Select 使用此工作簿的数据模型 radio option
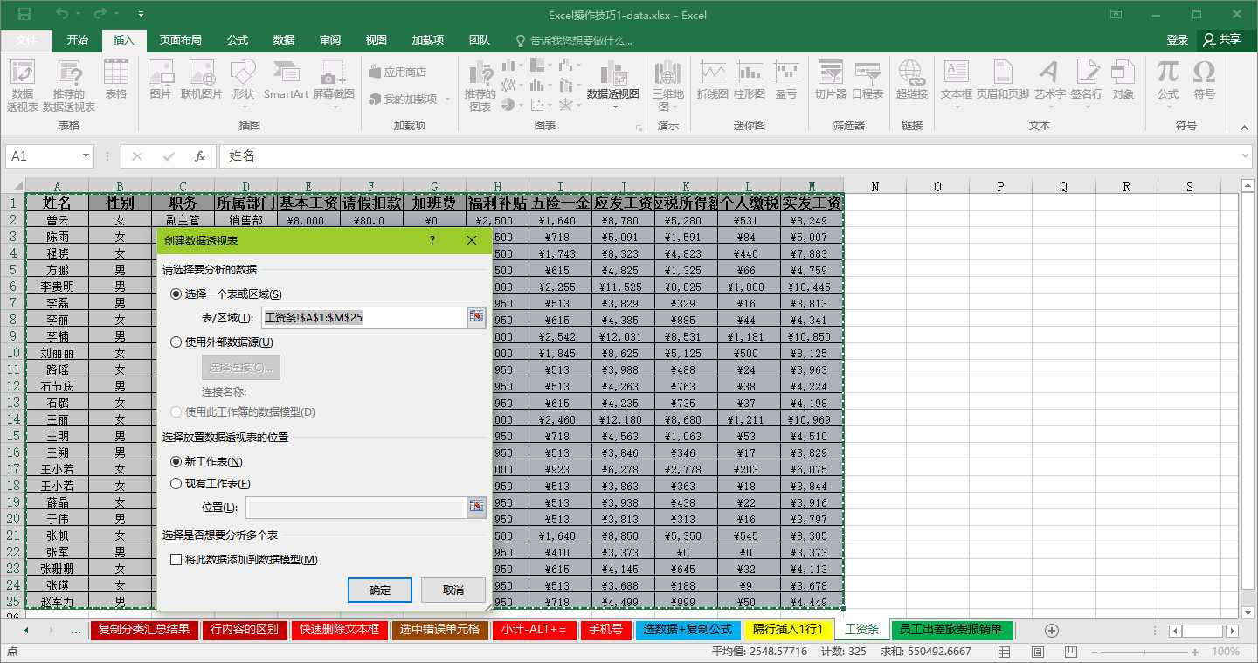1258x663 pixels. [176, 411]
